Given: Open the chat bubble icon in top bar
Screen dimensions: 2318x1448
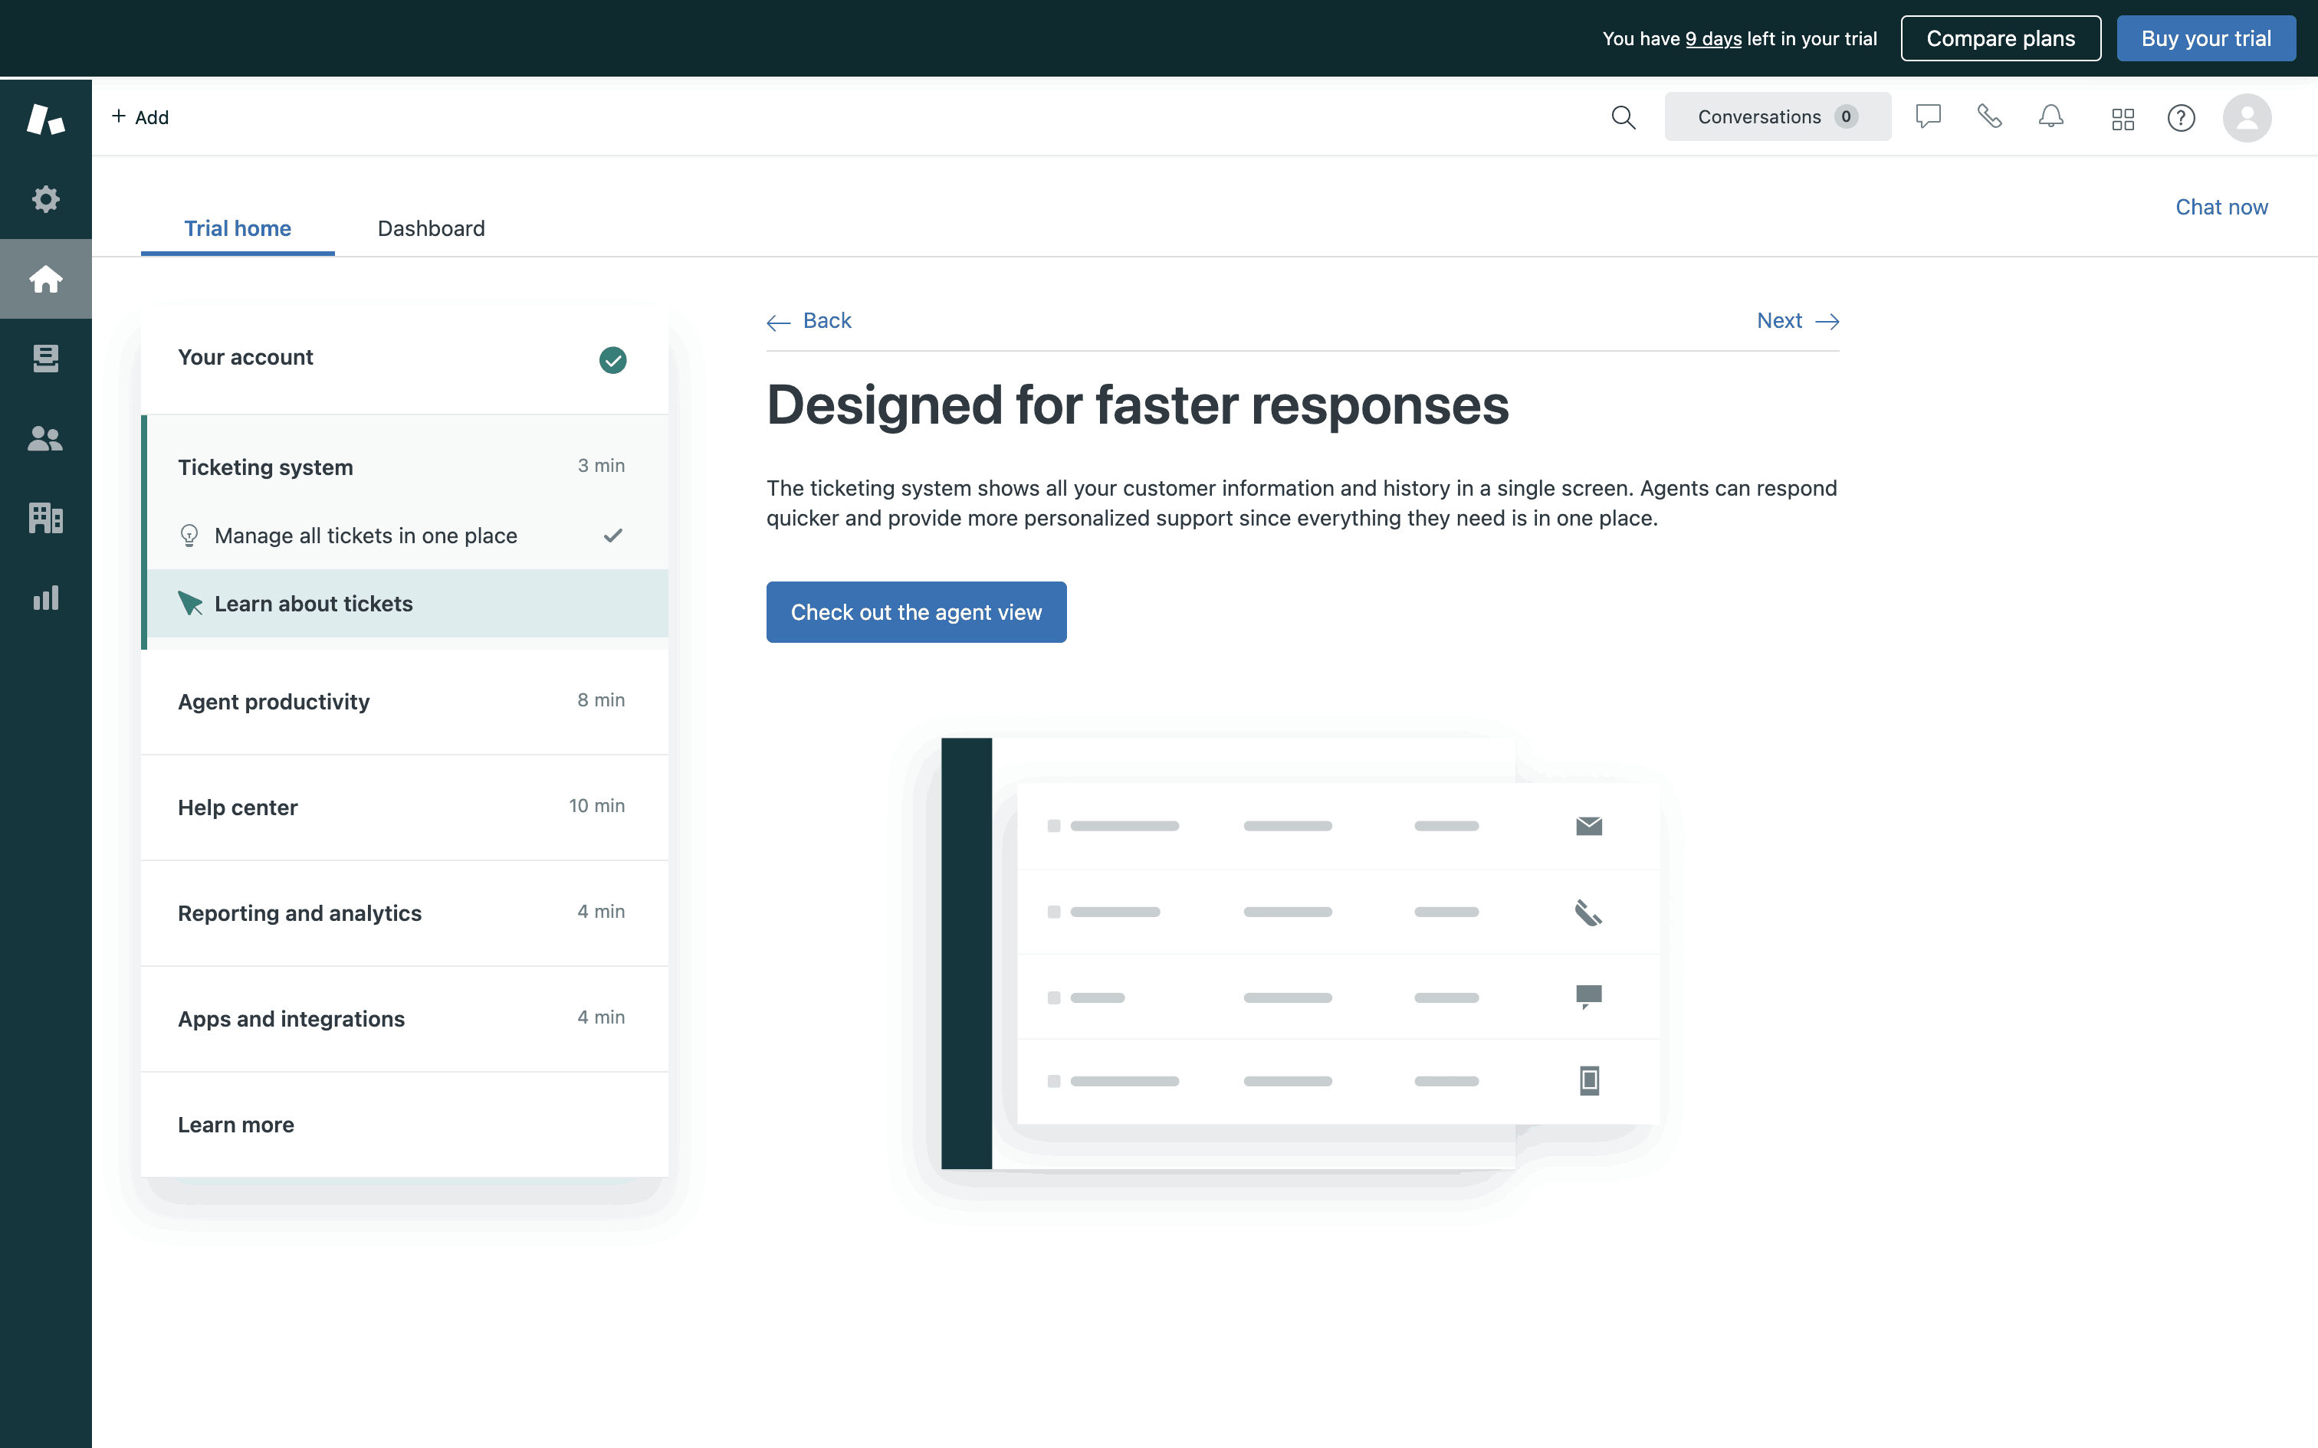Looking at the screenshot, I should coord(1927,116).
